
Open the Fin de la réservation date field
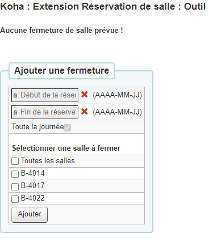(x=45, y=112)
